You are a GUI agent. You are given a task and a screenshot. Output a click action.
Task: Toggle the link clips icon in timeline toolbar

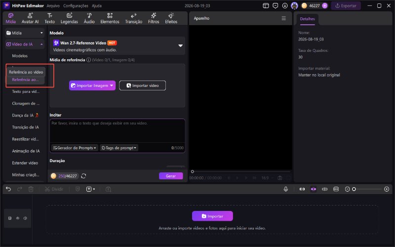[x=302, y=189]
